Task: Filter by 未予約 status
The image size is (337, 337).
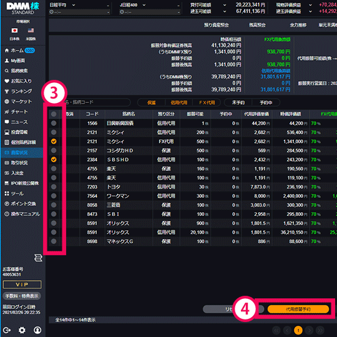Action: (x=238, y=102)
